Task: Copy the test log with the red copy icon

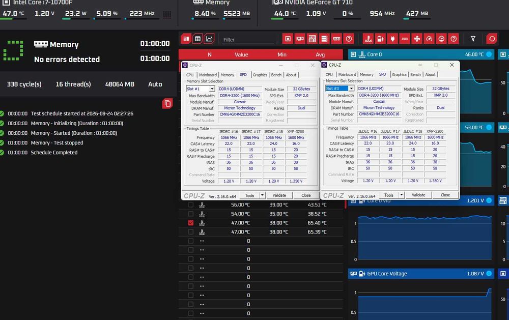Action: tap(167, 104)
